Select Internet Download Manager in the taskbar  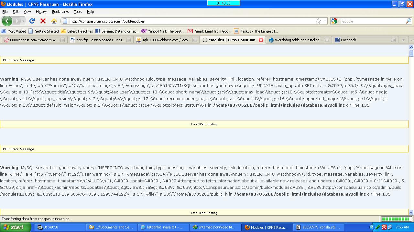point(215,227)
